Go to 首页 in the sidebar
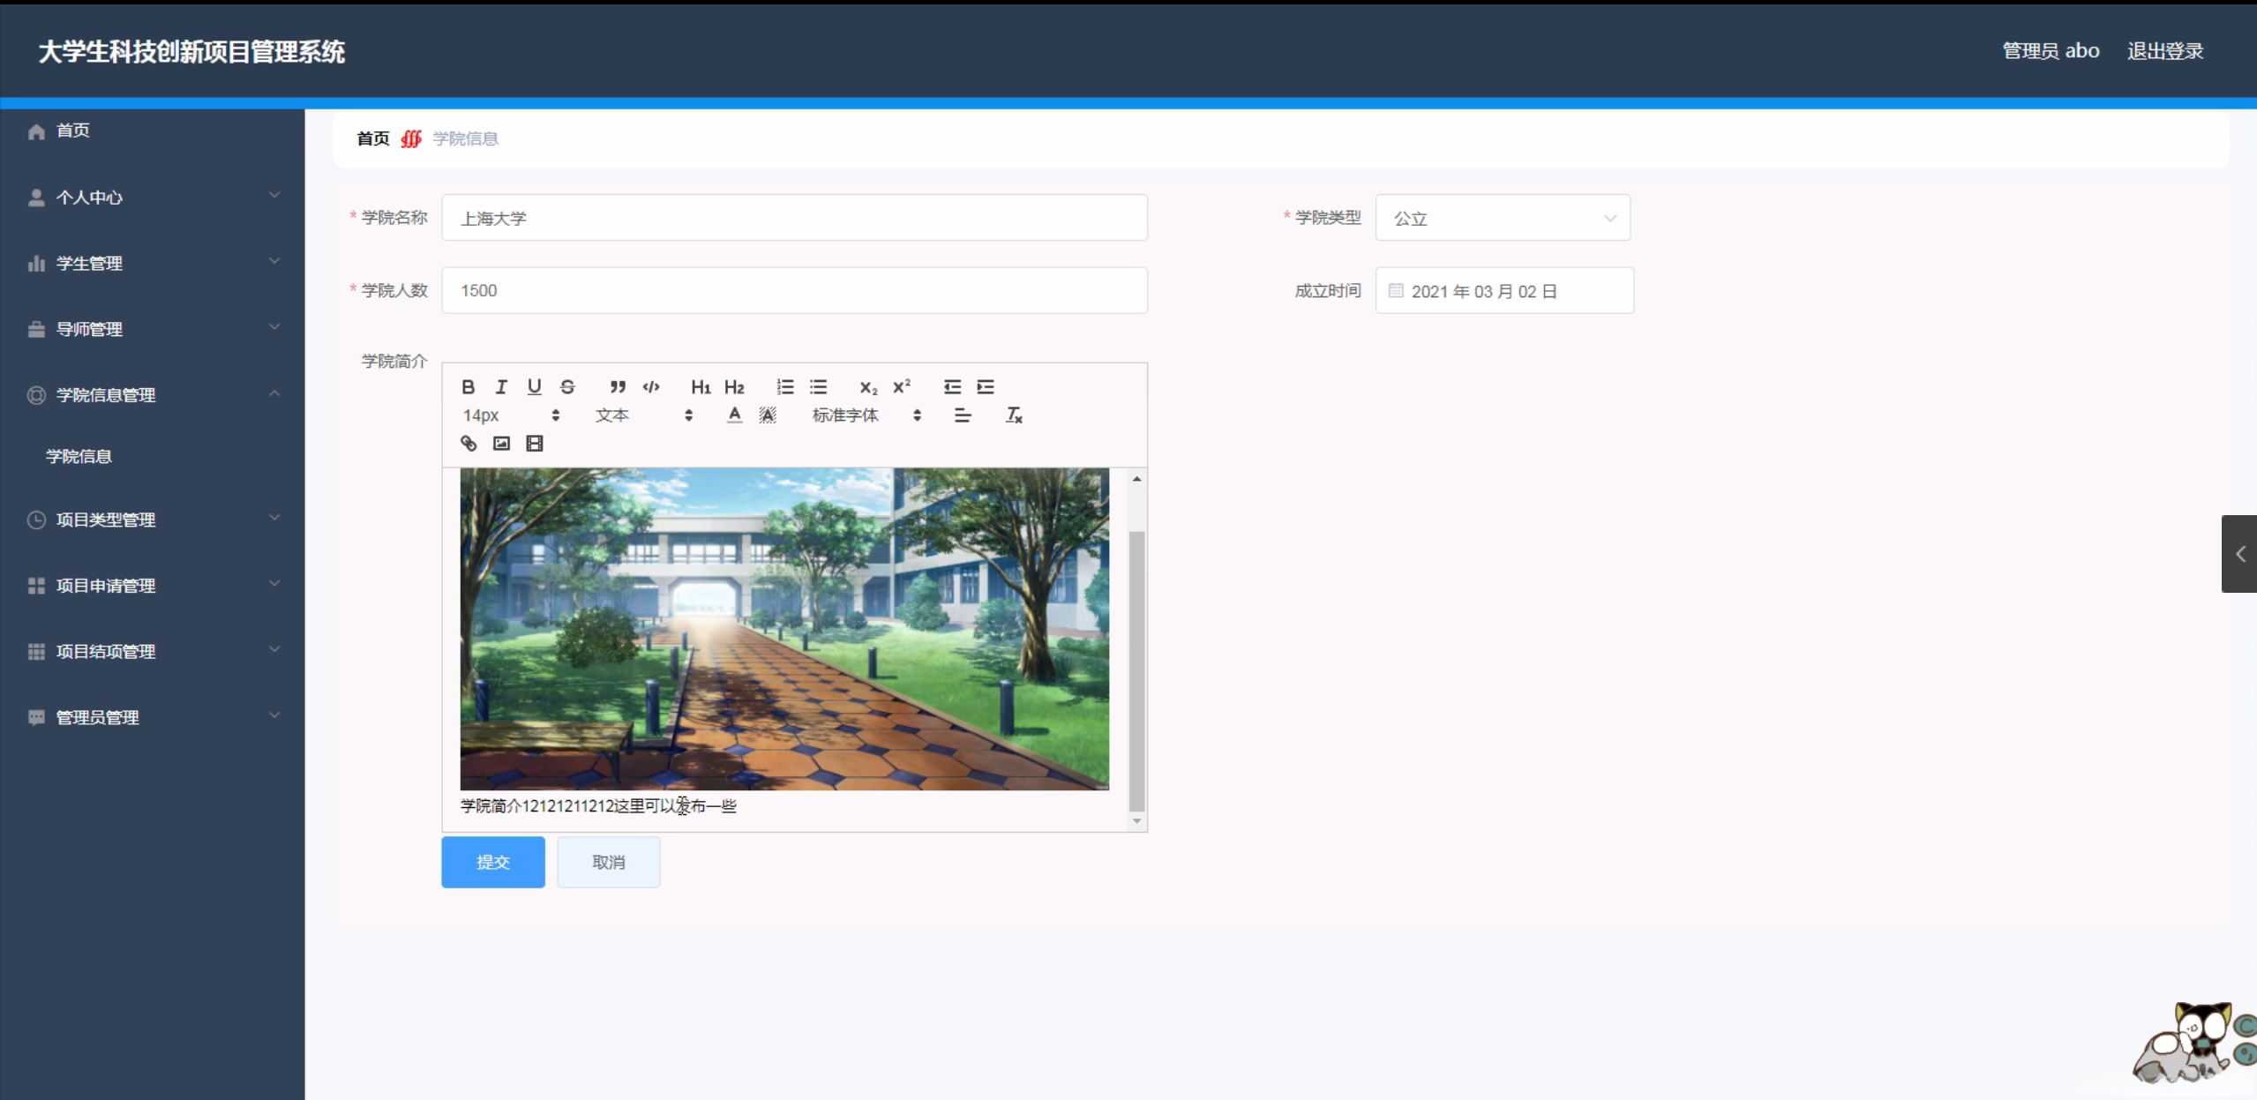 [72, 131]
